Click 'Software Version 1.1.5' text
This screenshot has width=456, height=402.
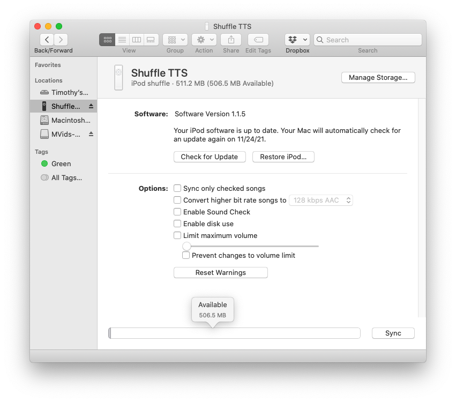(210, 114)
